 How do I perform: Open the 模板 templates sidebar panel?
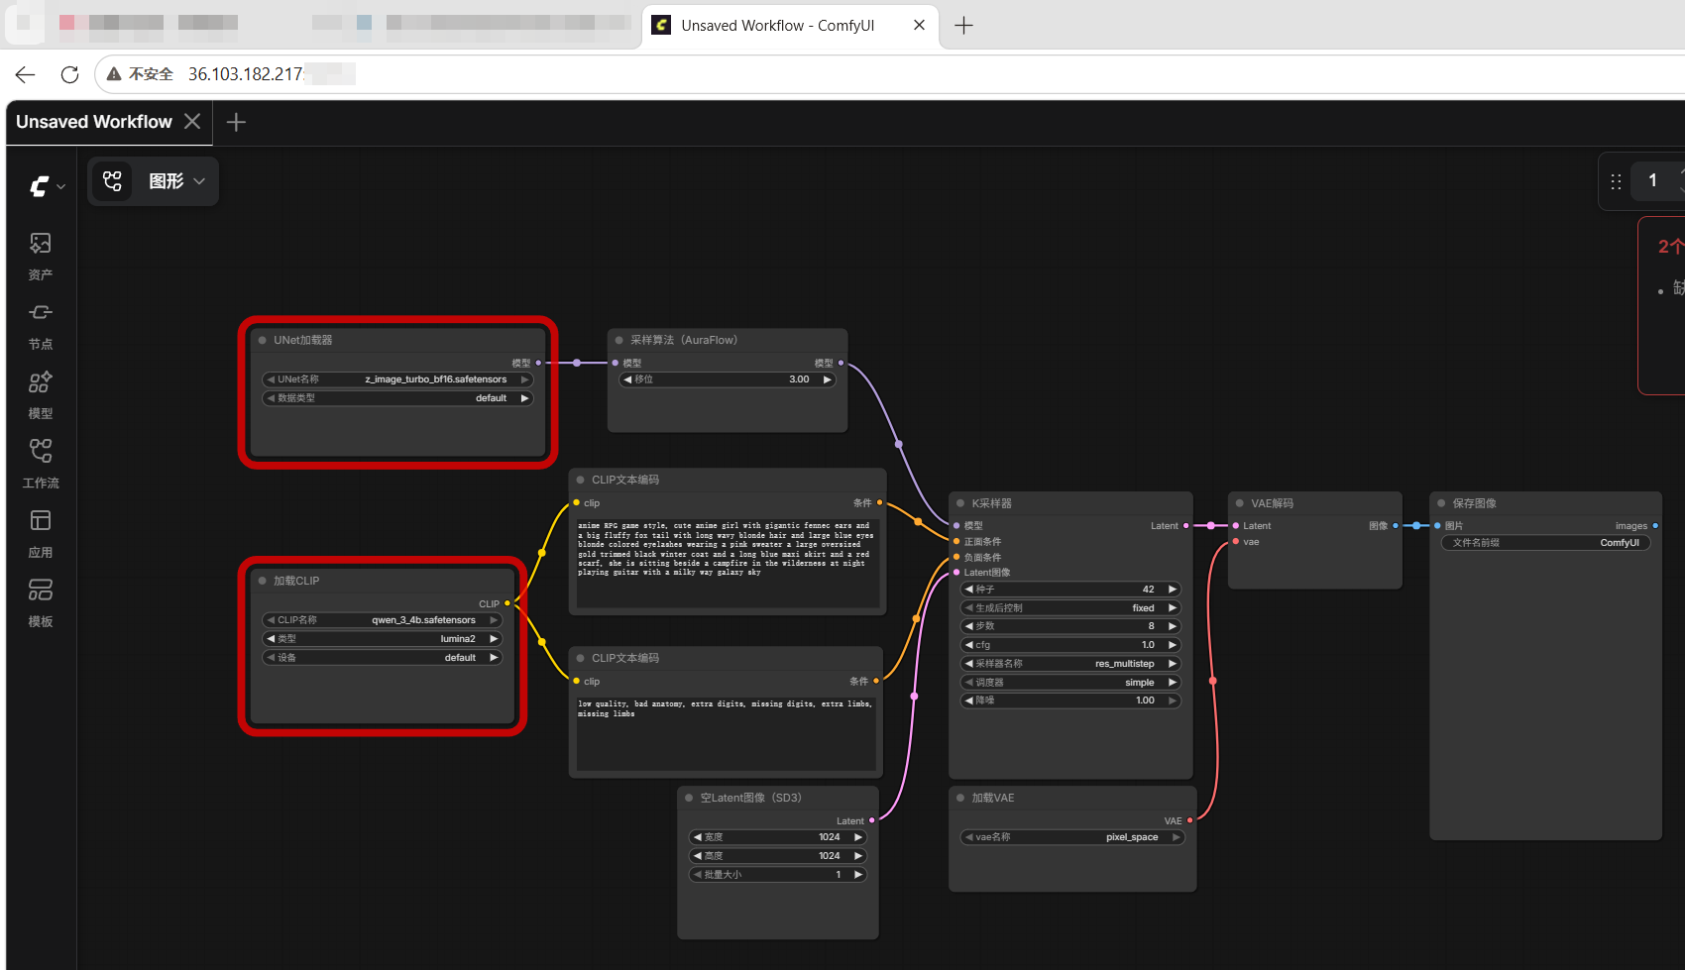tap(41, 602)
